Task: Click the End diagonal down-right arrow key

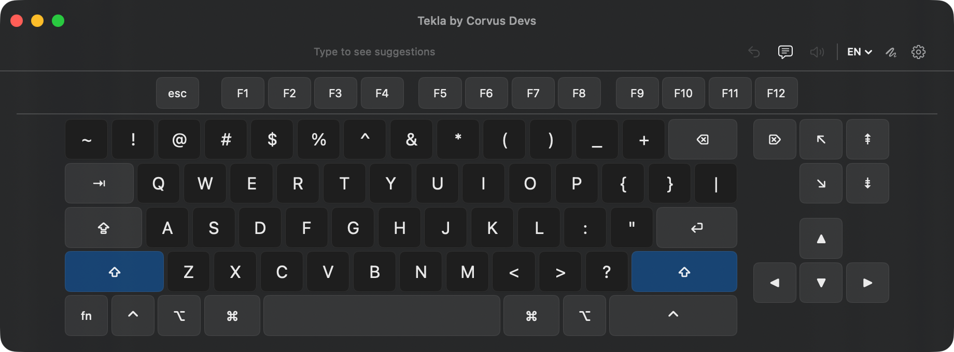Action: pos(821,183)
